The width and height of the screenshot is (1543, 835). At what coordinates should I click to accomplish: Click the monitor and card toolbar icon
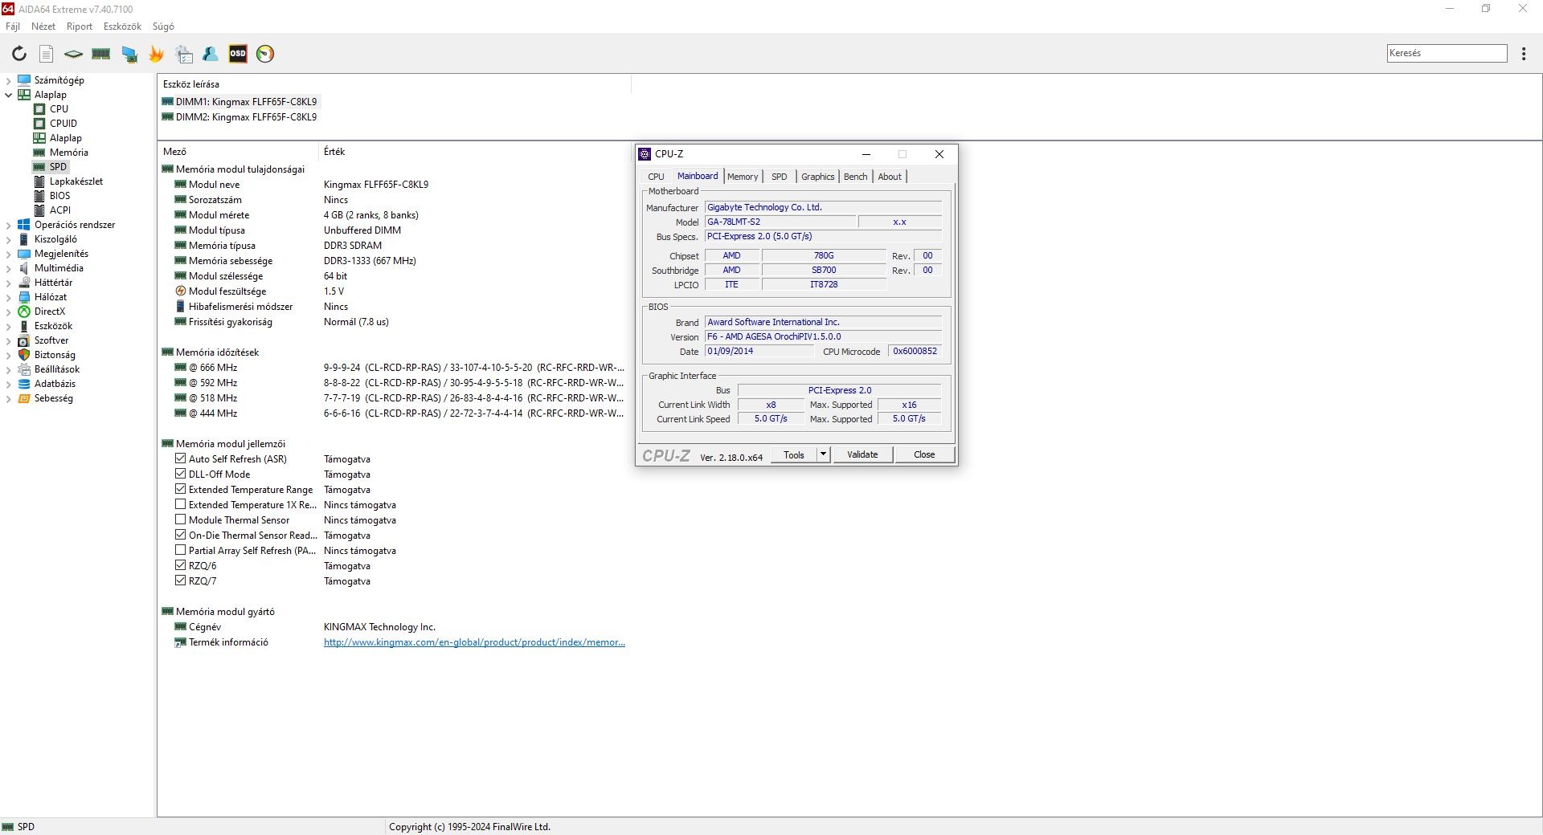tap(129, 54)
